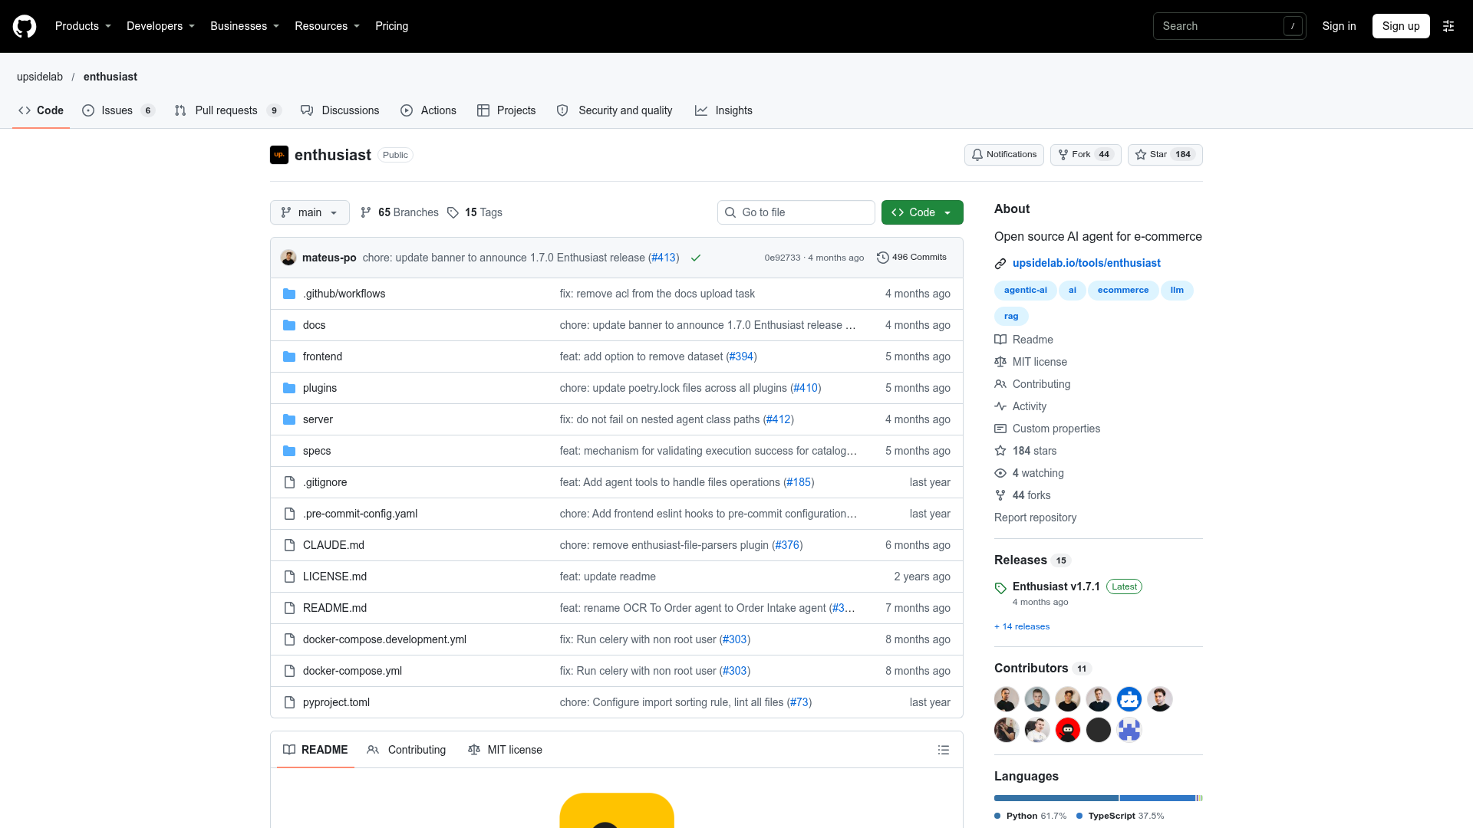Click the green checkmark commit status
The width and height of the screenshot is (1473, 828).
(696, 258)
